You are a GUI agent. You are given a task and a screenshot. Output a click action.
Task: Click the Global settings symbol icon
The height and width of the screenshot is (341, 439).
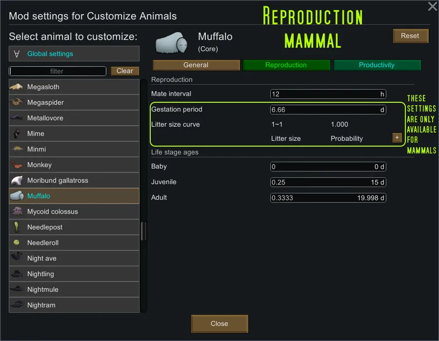point(17,54)
